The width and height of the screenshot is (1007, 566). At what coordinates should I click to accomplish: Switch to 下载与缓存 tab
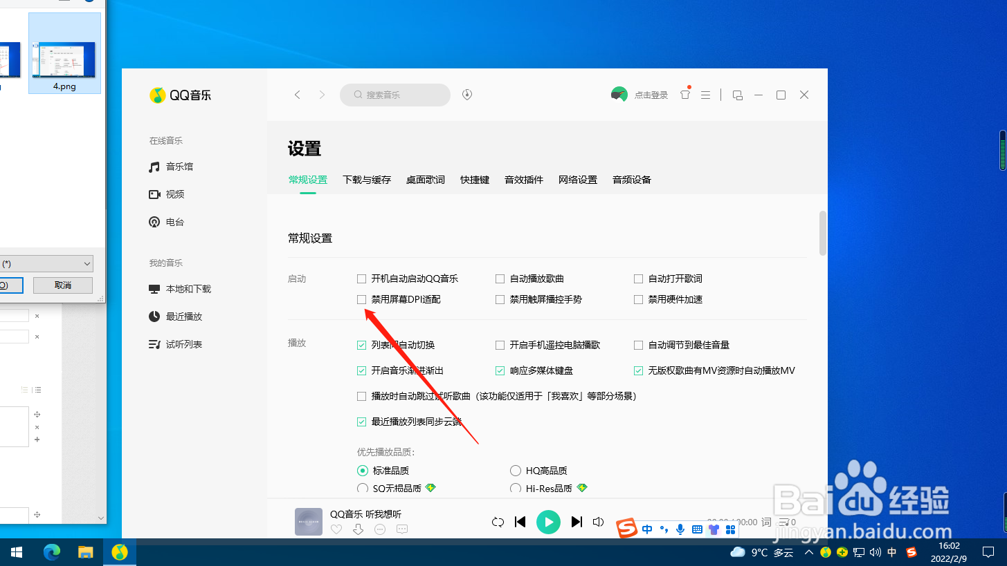(x=367, y=180)
